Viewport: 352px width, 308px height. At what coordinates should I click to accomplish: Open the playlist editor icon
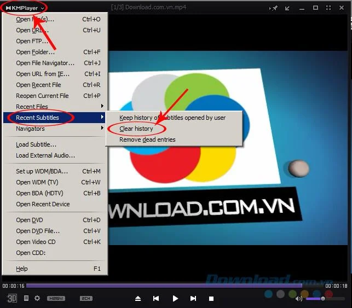(26, 298)
